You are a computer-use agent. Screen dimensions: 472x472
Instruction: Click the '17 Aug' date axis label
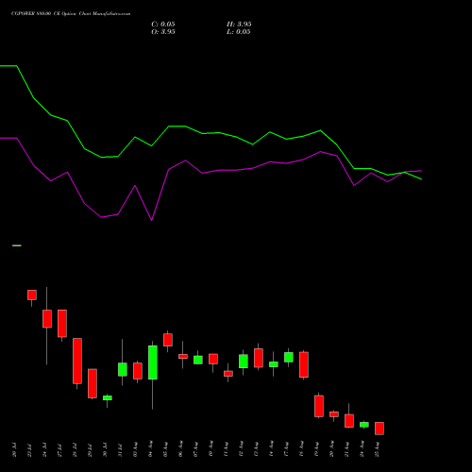click(286, 449)
